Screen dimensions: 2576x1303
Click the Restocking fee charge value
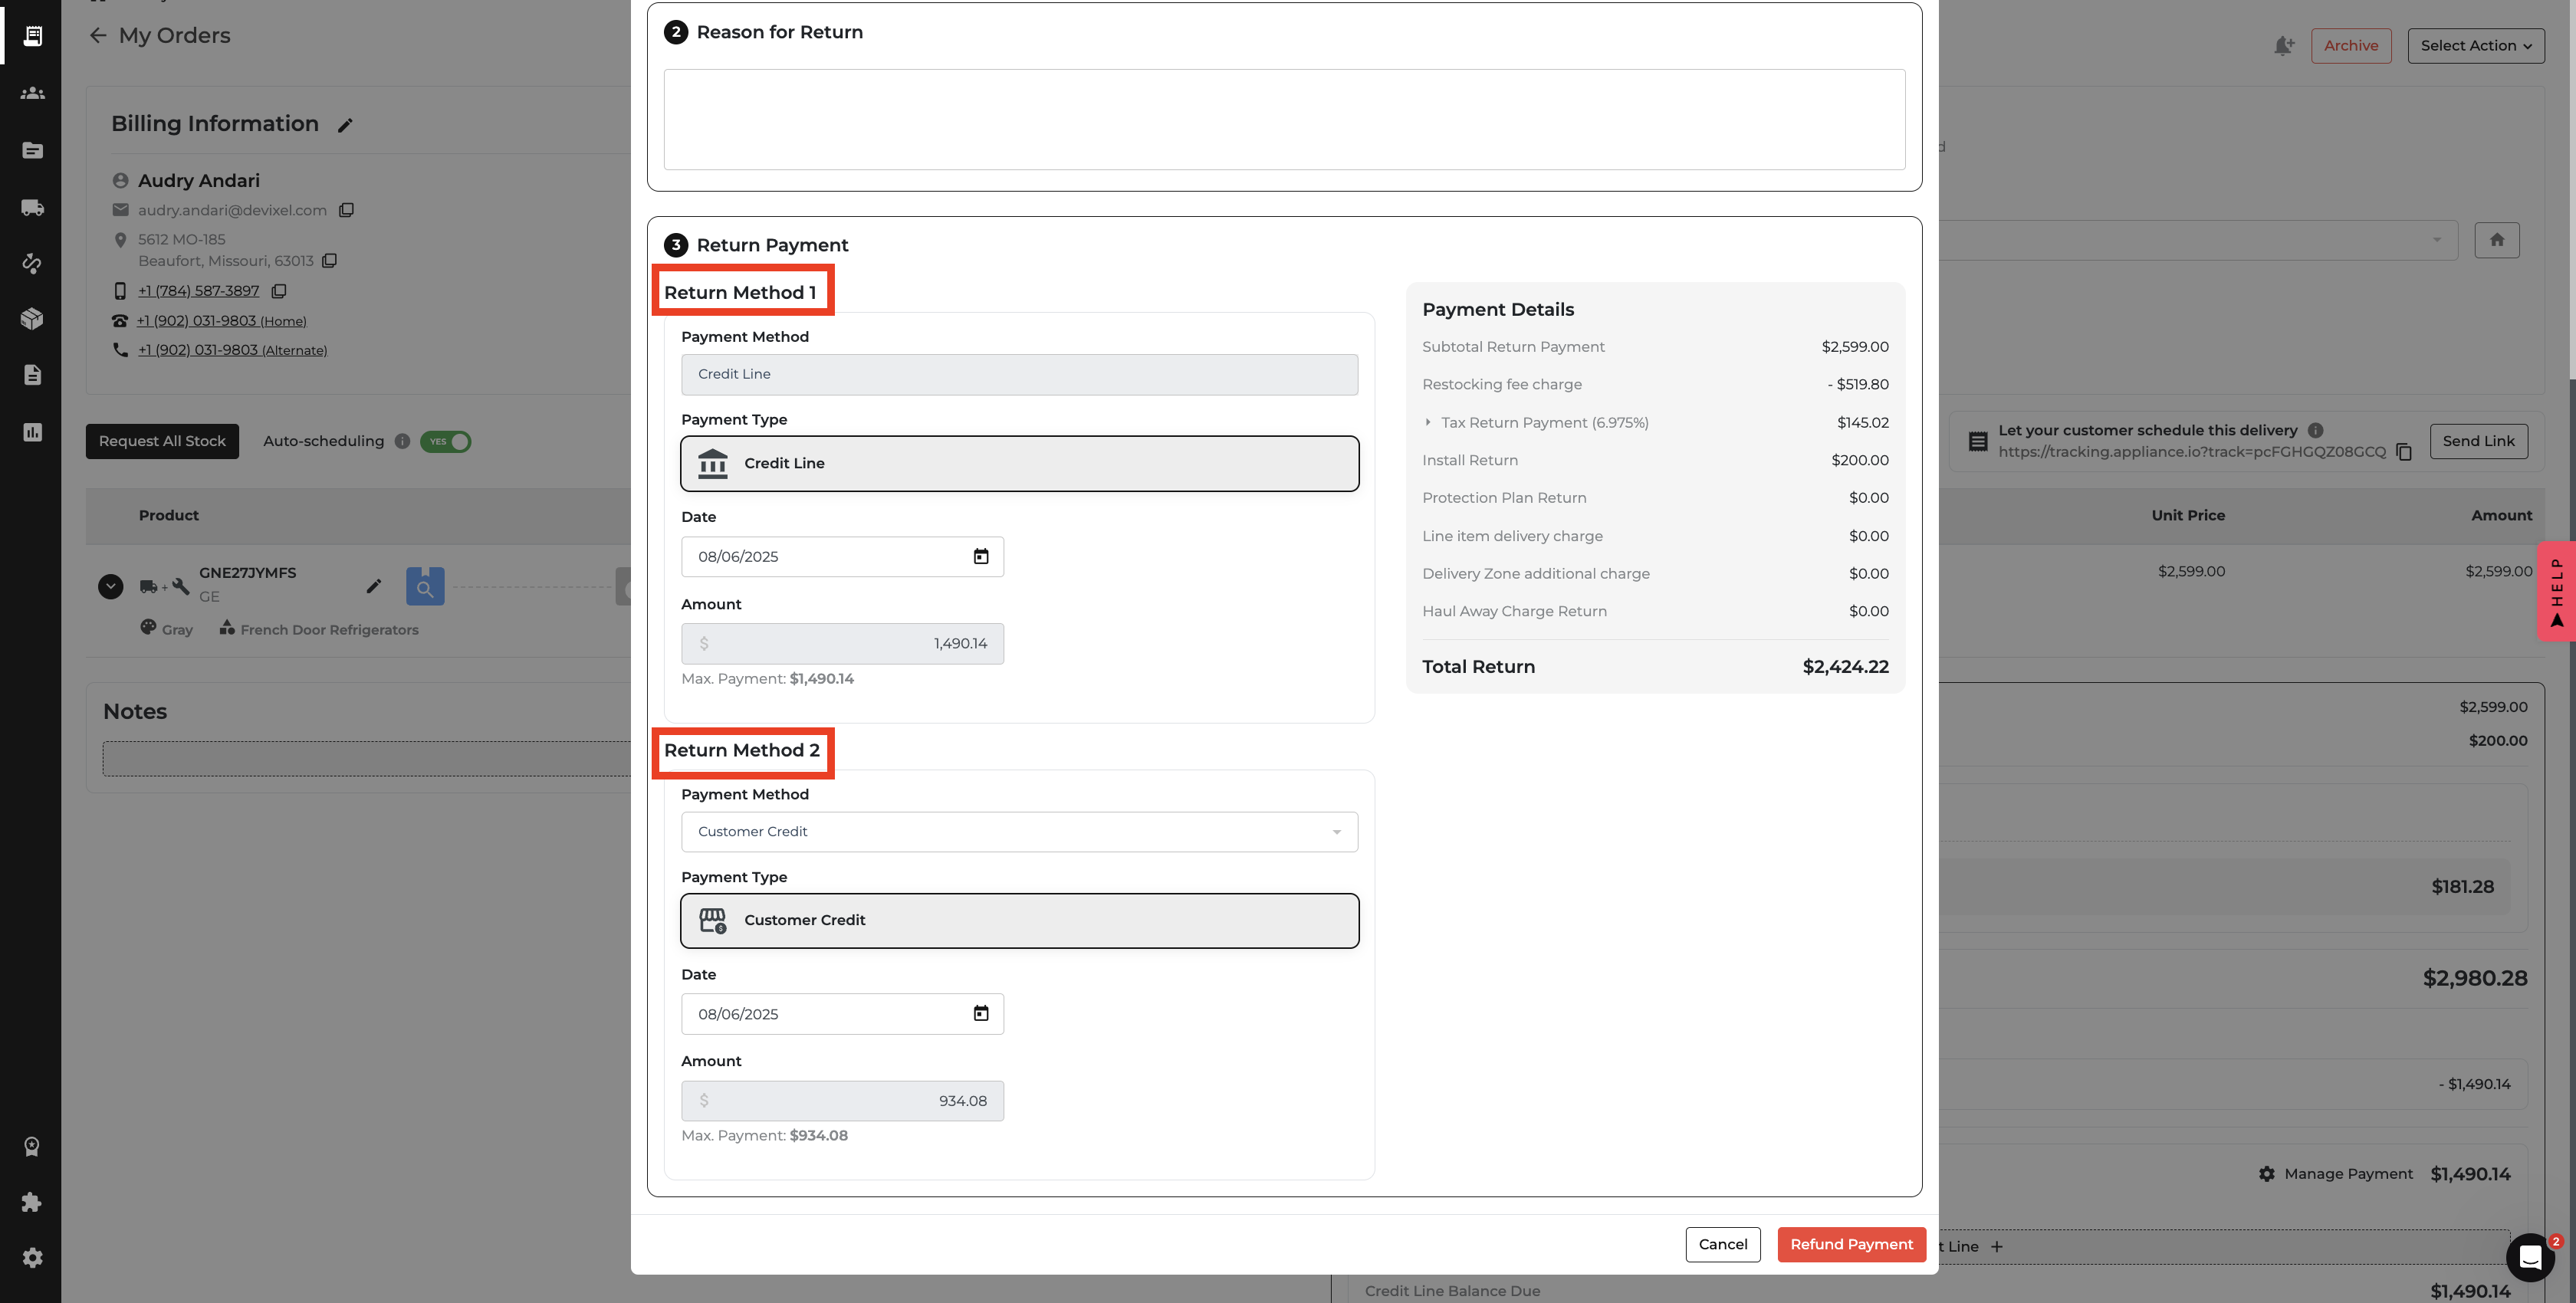pos(1858,384)
